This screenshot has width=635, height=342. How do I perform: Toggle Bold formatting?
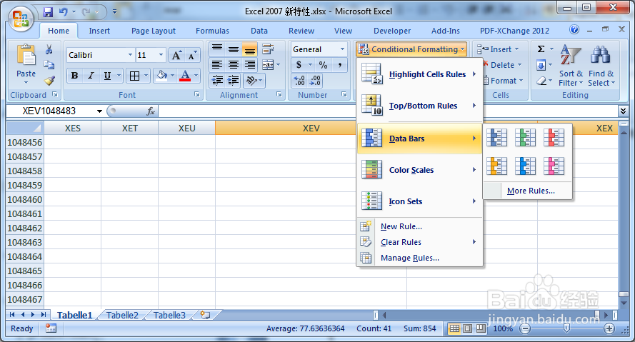click(x=74, y=76)
